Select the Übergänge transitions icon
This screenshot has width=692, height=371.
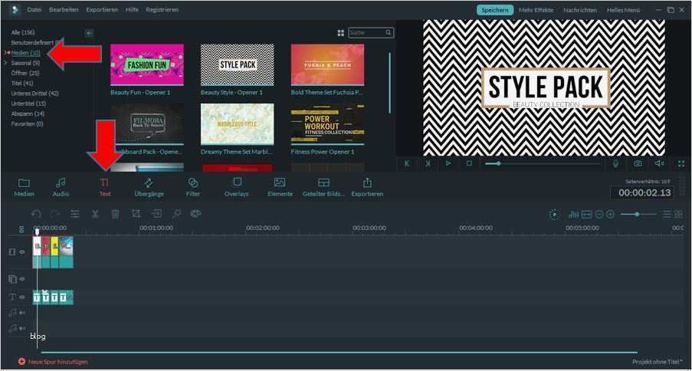point(149,186)
